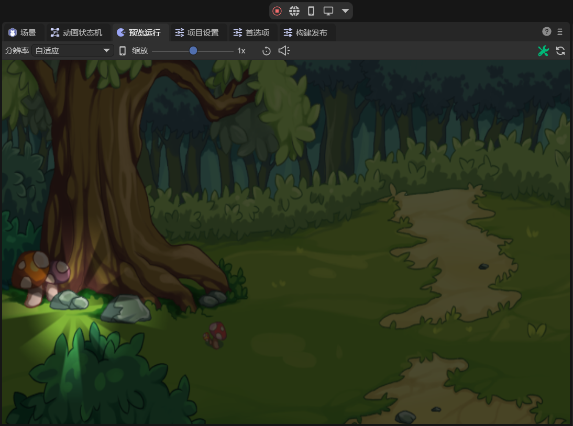The image size is (573, 426).
Task: Expand the preview mode dropdown arrow
Action: (345, 11)
